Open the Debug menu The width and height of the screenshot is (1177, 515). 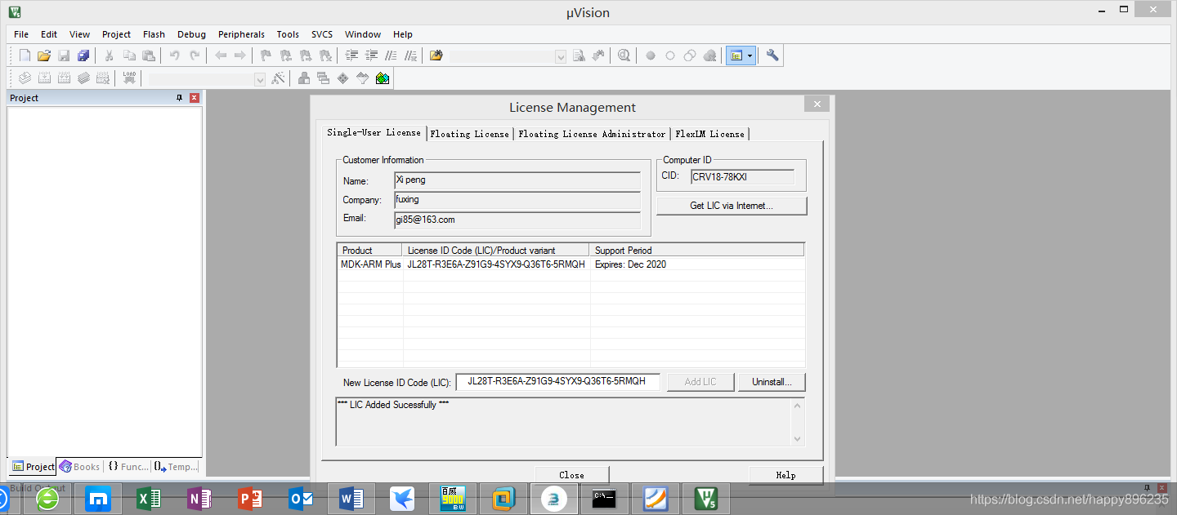click(x=191, y=34)
